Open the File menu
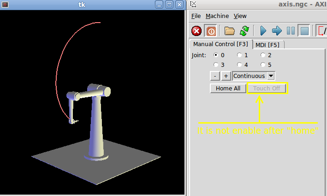The height and width of the screenshot is (196, 327). point(196,16)
